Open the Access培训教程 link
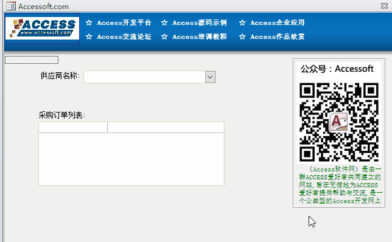The image size is (392, 242). point(200,36)
